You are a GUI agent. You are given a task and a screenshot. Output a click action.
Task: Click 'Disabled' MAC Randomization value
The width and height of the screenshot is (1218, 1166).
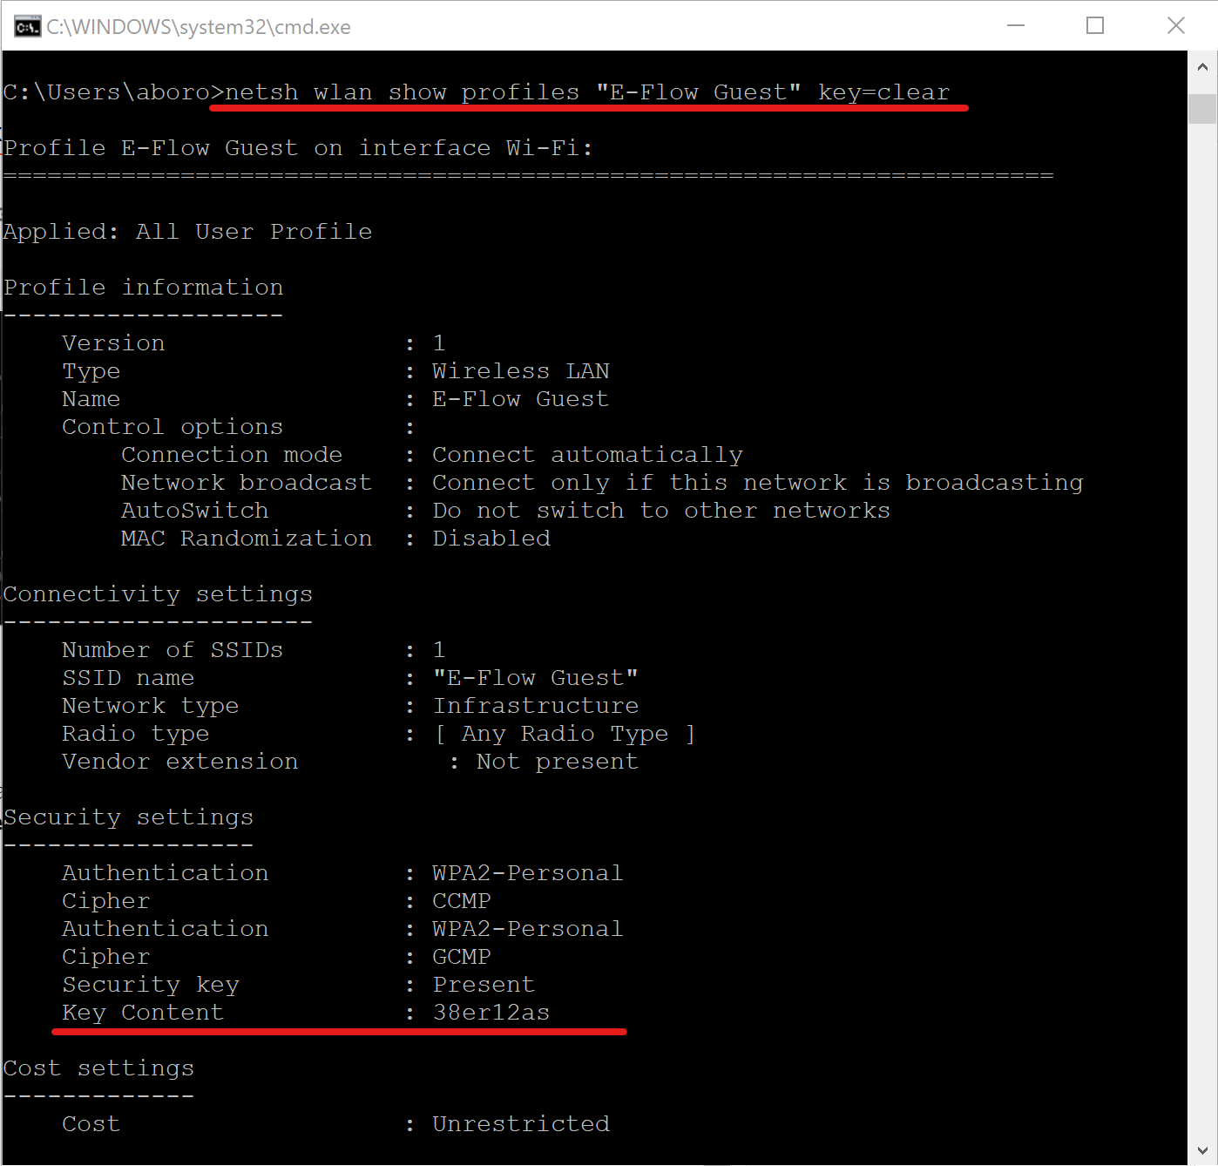491,539
